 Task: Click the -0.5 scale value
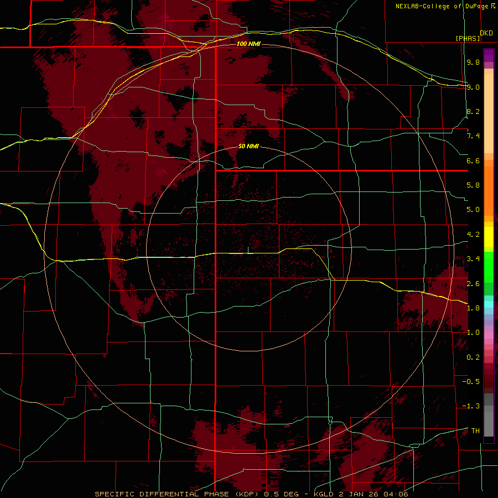coord(471,382)
